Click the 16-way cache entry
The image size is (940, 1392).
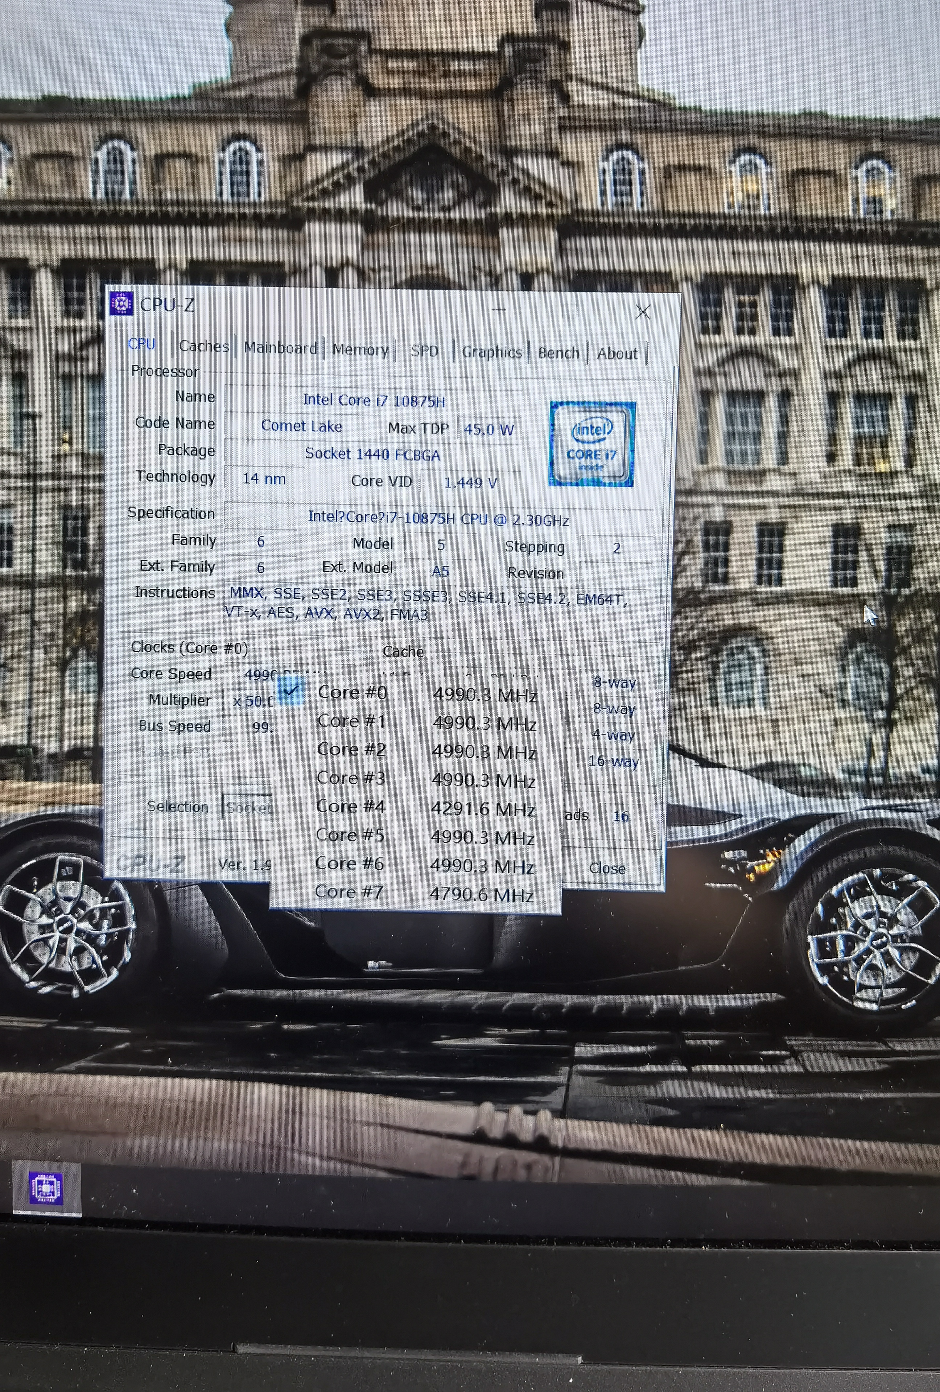click(614, 761)
